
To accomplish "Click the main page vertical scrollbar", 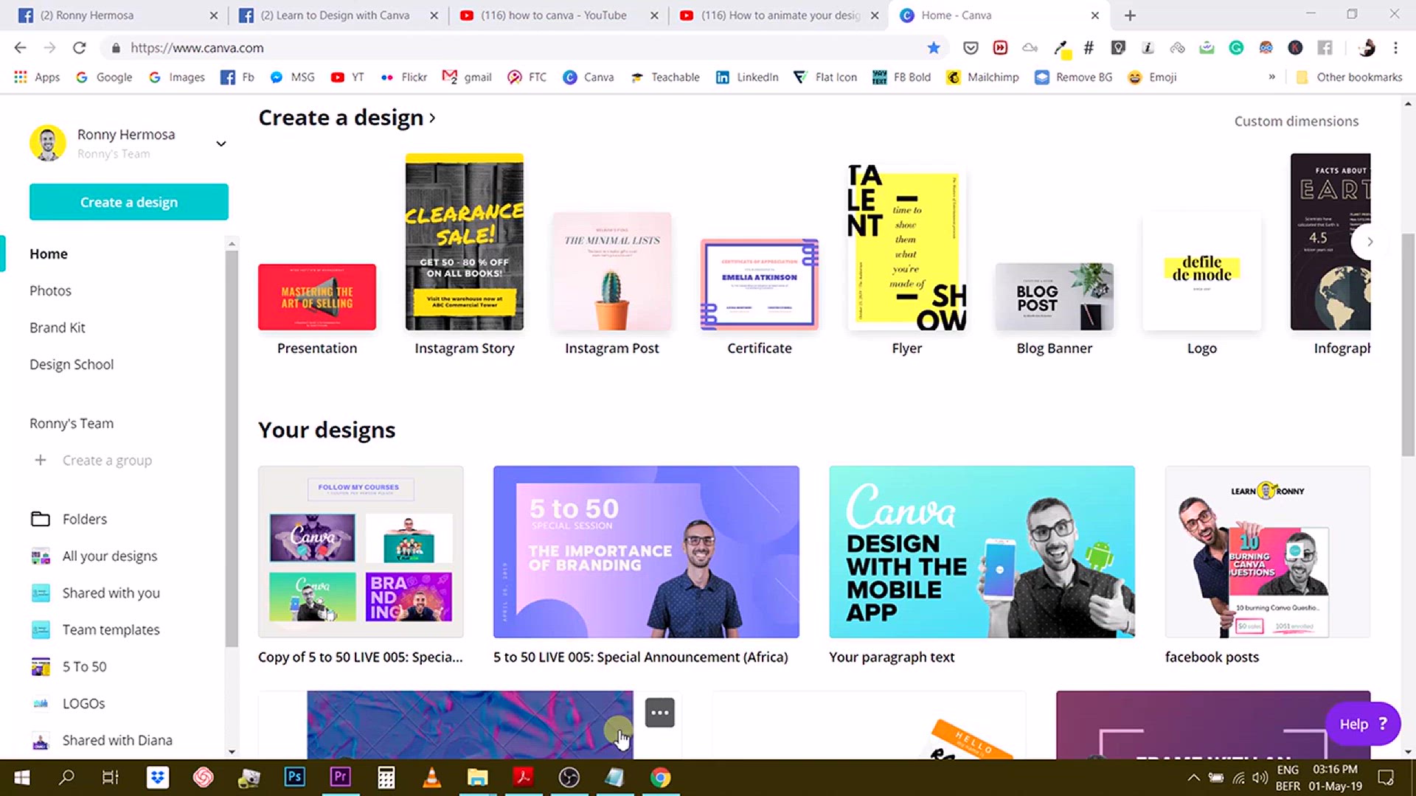I will tap(1408, 345).
